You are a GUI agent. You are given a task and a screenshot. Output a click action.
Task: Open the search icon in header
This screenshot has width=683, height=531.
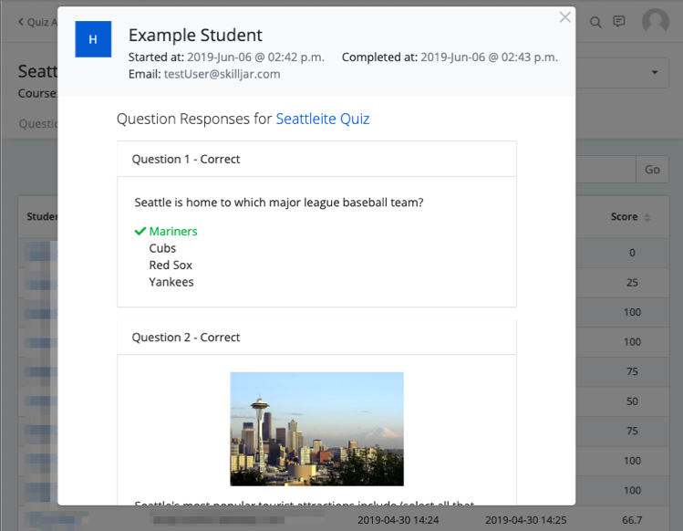(x=595, y=22)
